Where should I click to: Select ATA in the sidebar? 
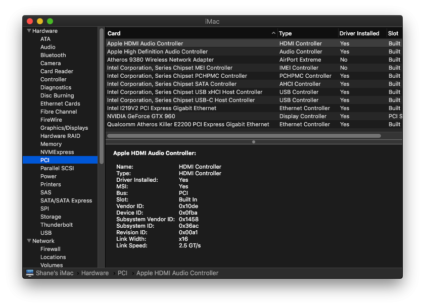click(45, 39)
